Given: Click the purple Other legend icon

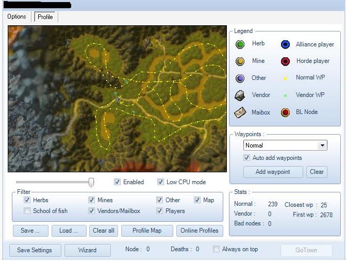Looking at the screenshot, I should point(240,78).
